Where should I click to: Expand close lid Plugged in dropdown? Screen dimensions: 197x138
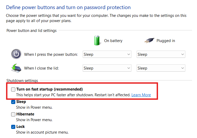coord(161,68)
